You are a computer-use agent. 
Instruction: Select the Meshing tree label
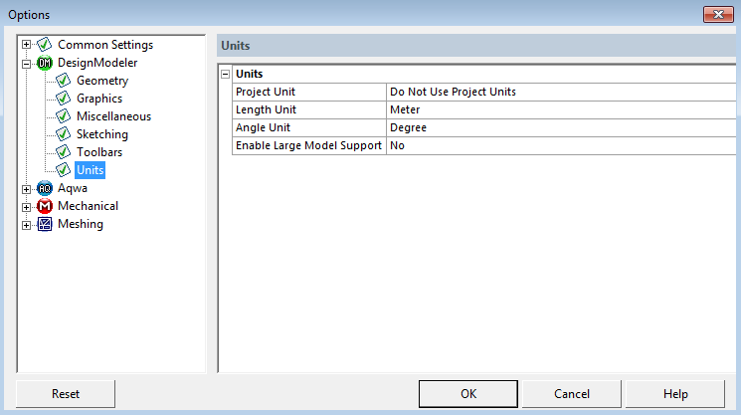tap(81, 224)
